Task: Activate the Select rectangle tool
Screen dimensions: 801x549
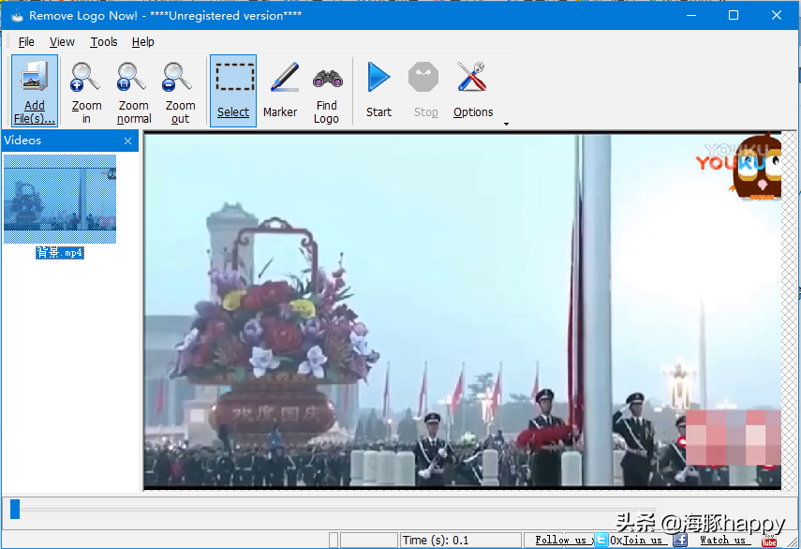Action: (x=233, y=91)
